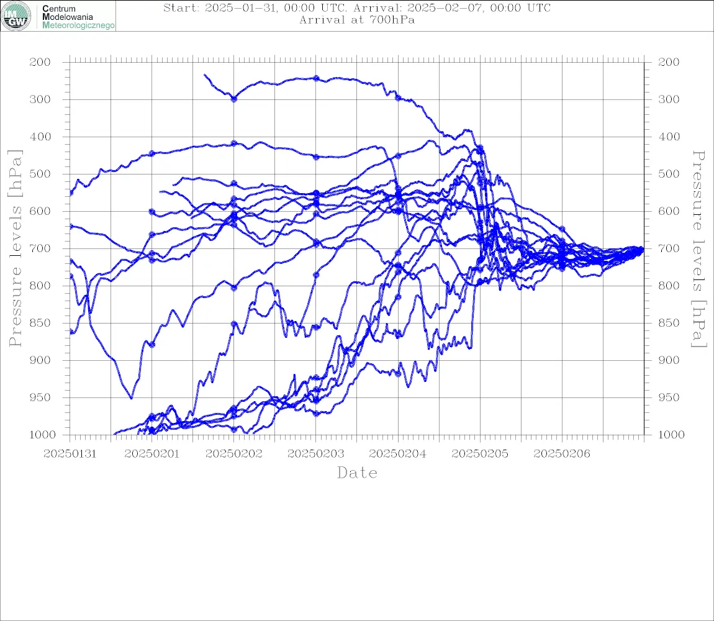Click the 'Date' x-axis title

(357, 473)
